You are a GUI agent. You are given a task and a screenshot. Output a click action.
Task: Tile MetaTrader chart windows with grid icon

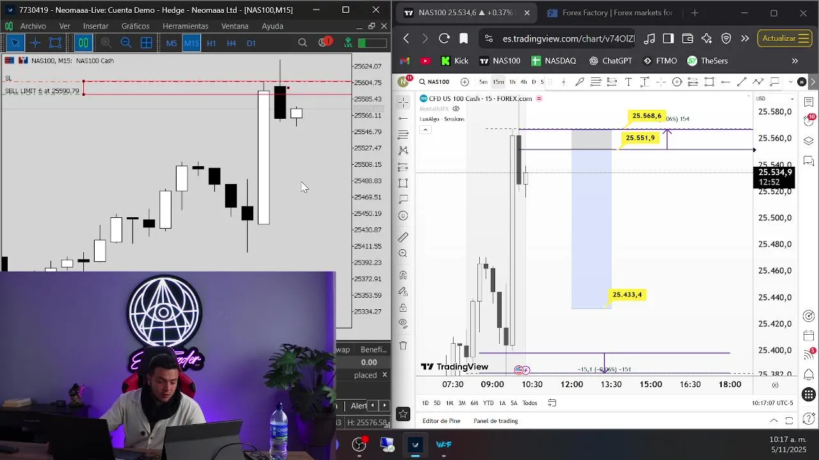147,43
